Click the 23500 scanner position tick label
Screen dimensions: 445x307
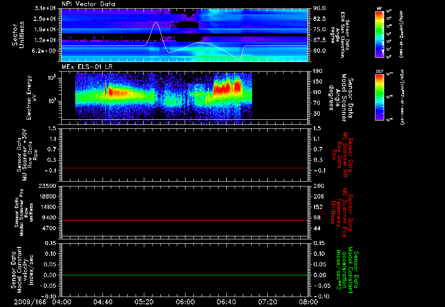click(47, 186)
